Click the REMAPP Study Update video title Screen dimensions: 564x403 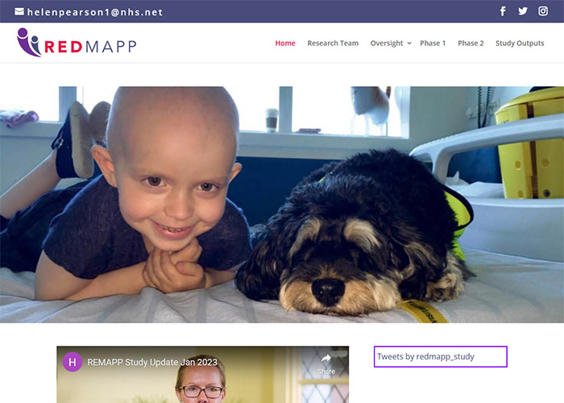pos(152,362)
